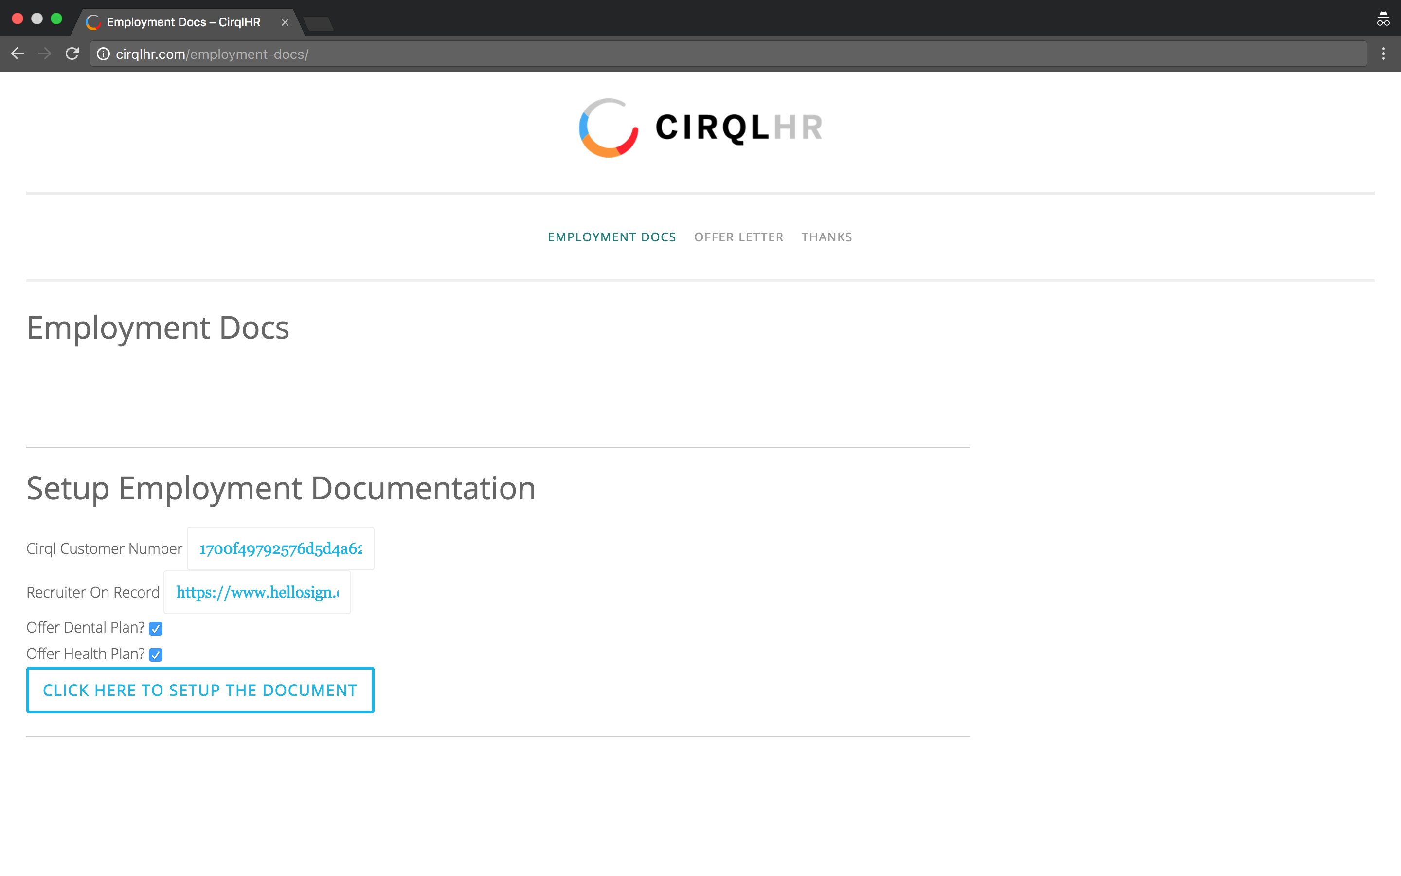Open the Chrome three-dot menu

tap(1383, 54)
